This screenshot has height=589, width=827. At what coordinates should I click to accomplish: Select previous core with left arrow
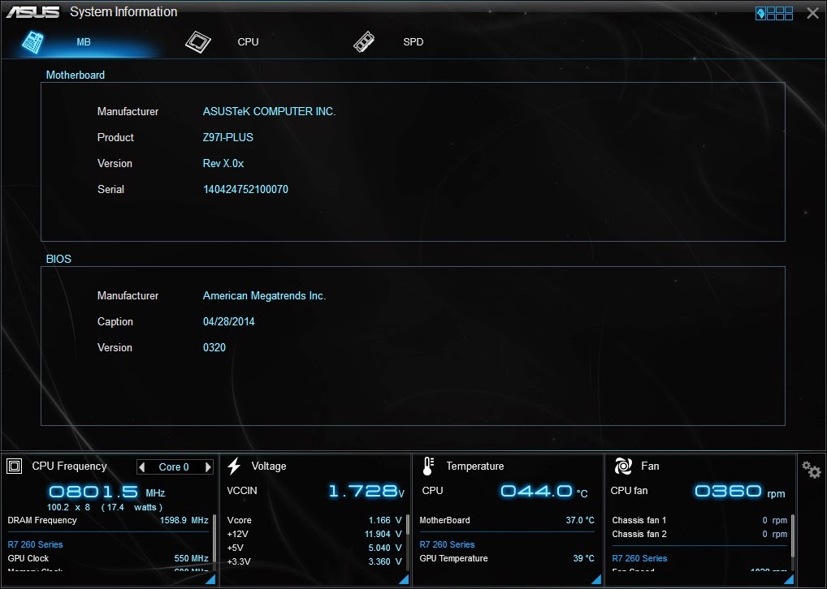click(x=141, y=466)
